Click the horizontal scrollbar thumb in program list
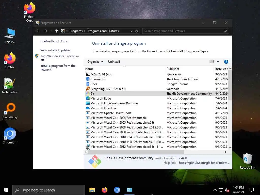The image size is (260, 195). pos(136,152)
